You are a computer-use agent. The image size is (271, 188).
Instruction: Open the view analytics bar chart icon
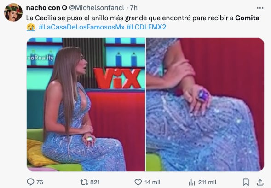(x=192, y=182)
